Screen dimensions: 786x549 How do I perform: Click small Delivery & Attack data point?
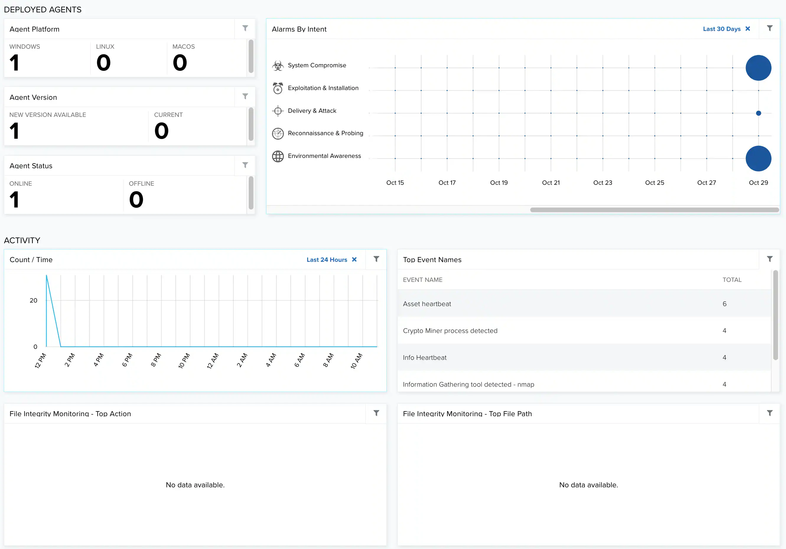[x=758, y=113]
